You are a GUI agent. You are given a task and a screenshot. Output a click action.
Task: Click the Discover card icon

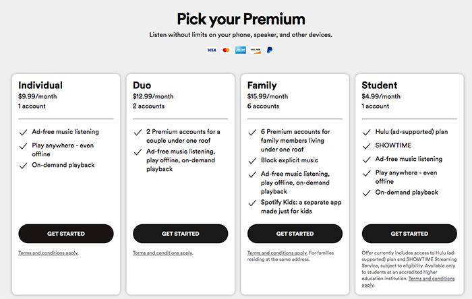tap(256, 50)
